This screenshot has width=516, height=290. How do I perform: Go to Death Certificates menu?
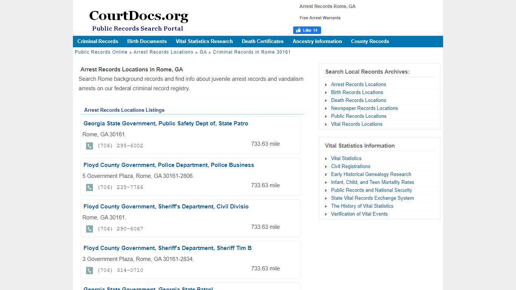coord(263,41)
